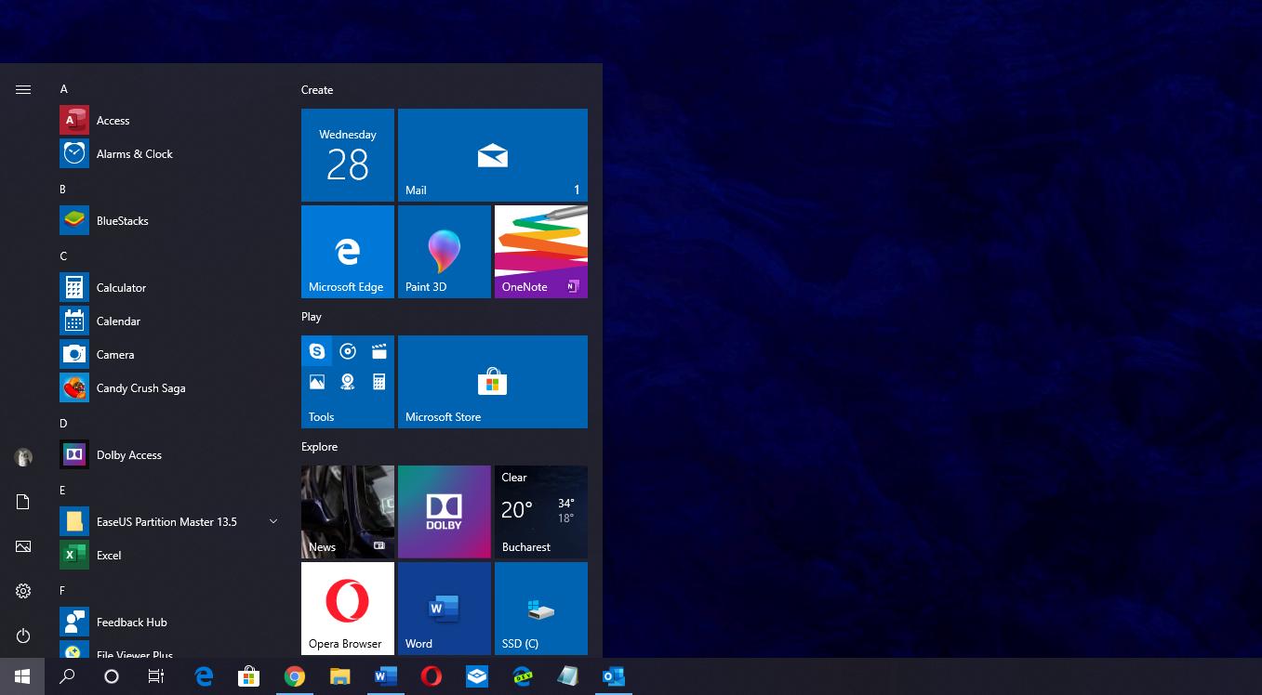
Task: Launch Opera from the taskbar
Action: pos(431,676)
